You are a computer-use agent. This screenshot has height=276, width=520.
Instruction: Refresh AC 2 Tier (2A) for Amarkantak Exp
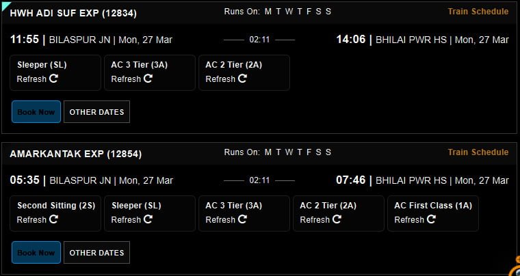coord(321,219)
